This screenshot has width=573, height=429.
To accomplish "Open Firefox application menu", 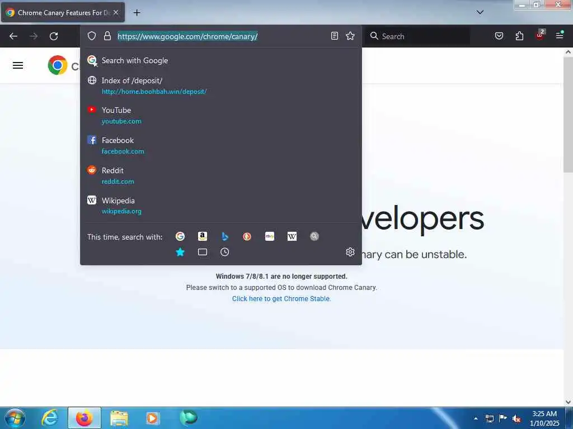I will tap(560, 35).
